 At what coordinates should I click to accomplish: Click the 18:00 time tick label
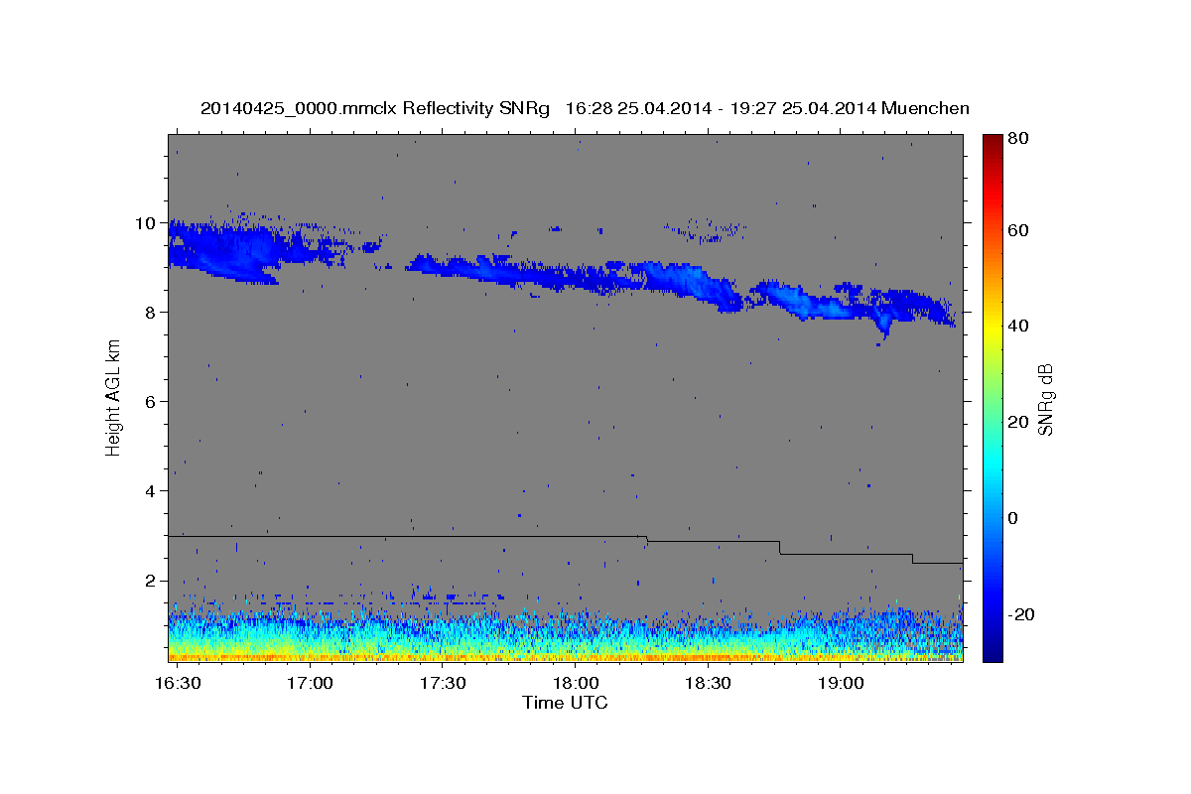(x=576, y=684)
